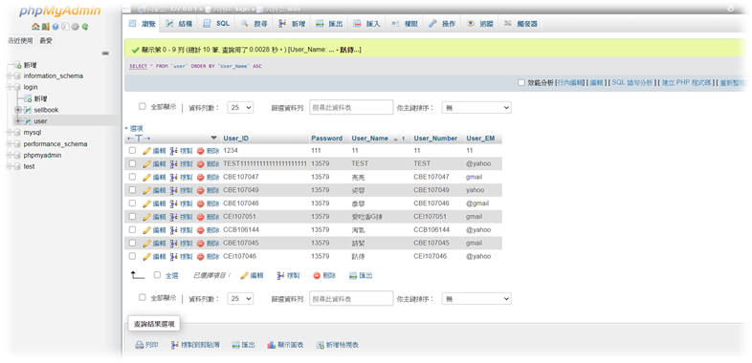Open the top rows-per-page 25 dropdown
Screen dimensions: 752x363
(x=240, y=108)
